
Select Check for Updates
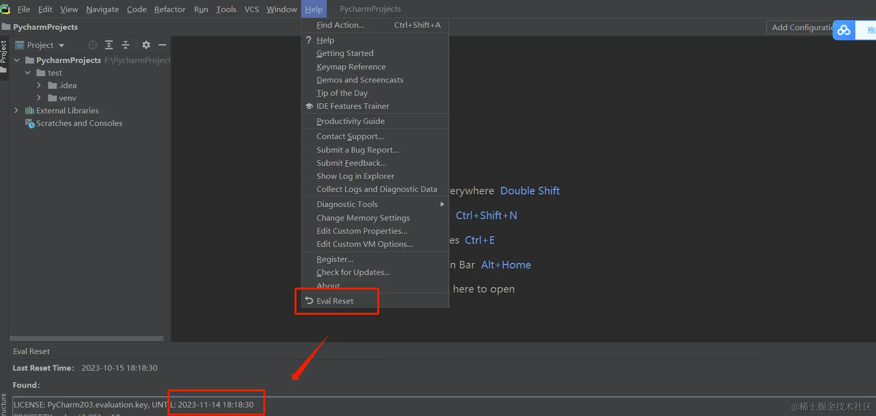(375, 272)
